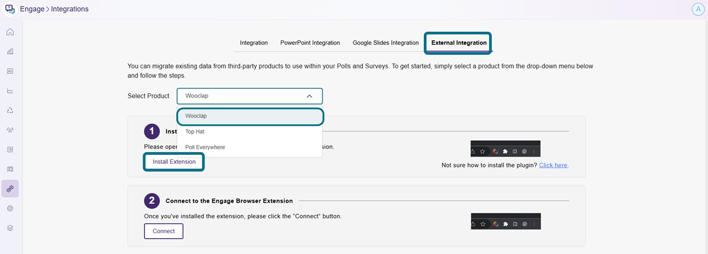The width and height of the screenshot is (708, 254).
Task: Click the Connect button
Action: point(164,231)
